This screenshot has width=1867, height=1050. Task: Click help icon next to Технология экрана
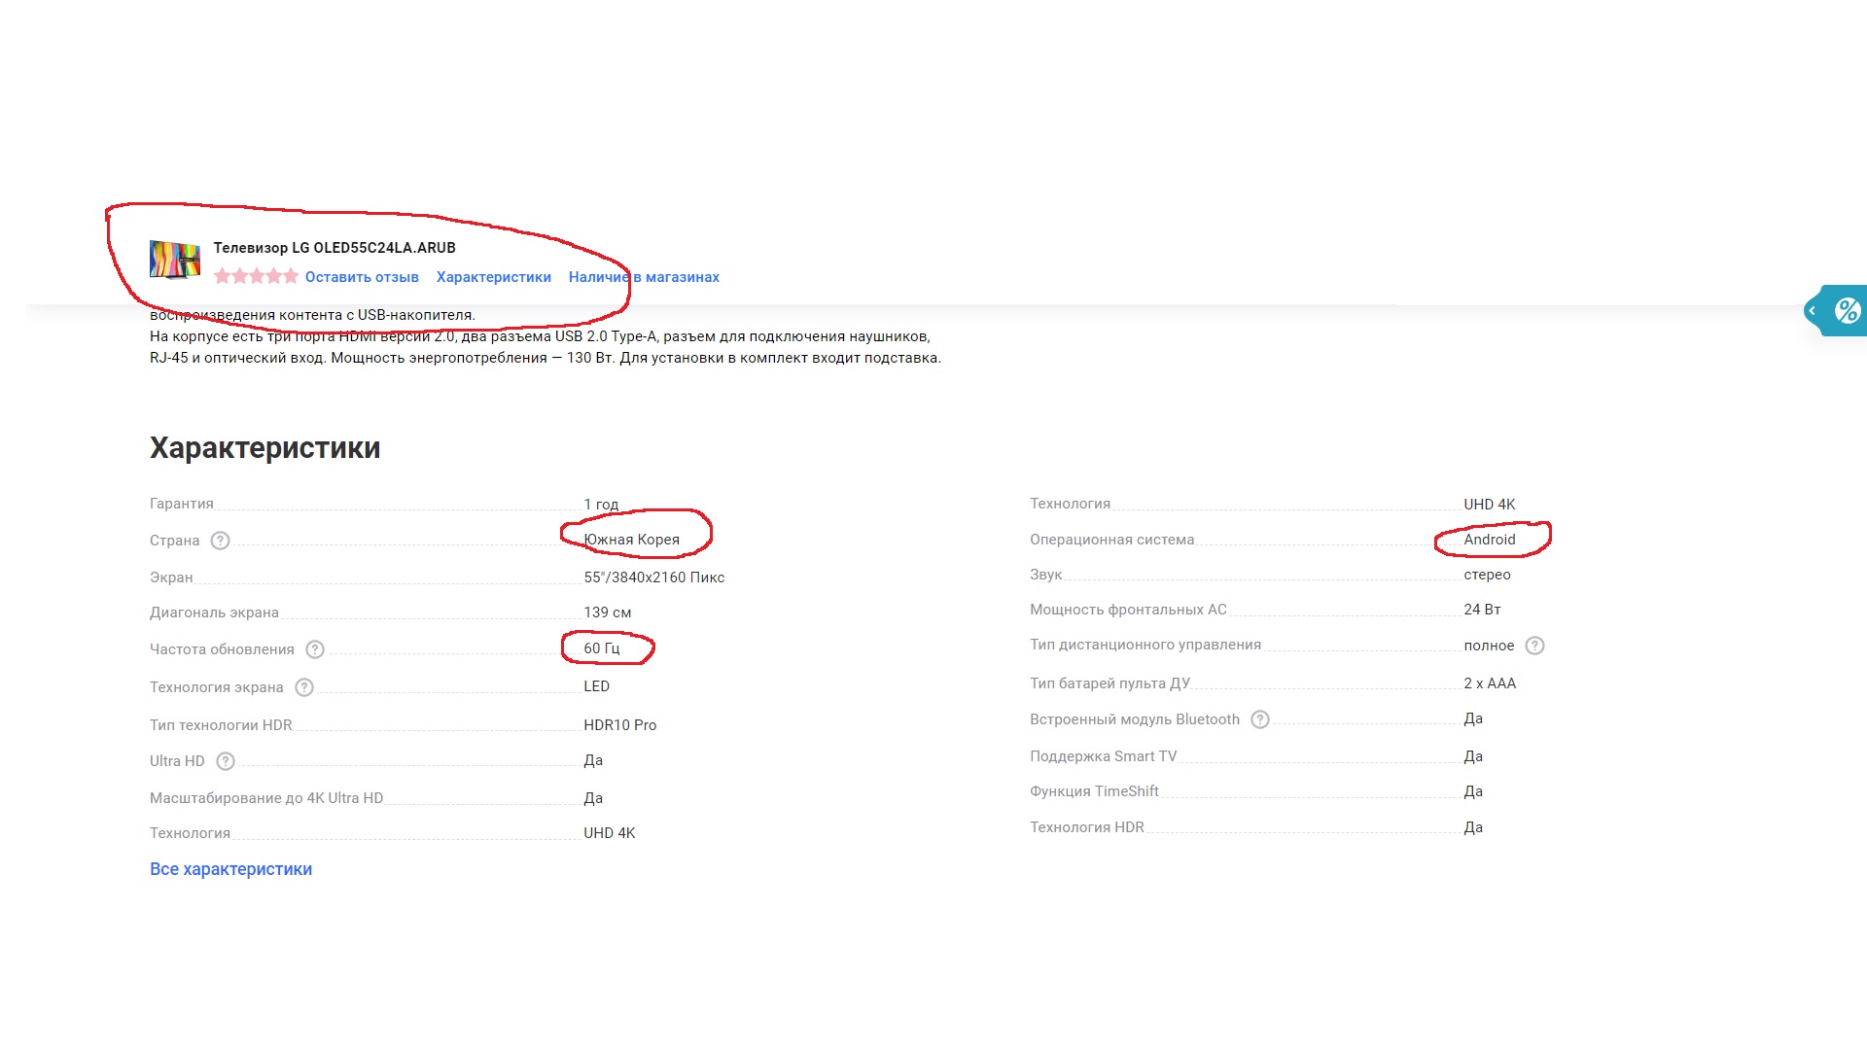pos(304,687)
